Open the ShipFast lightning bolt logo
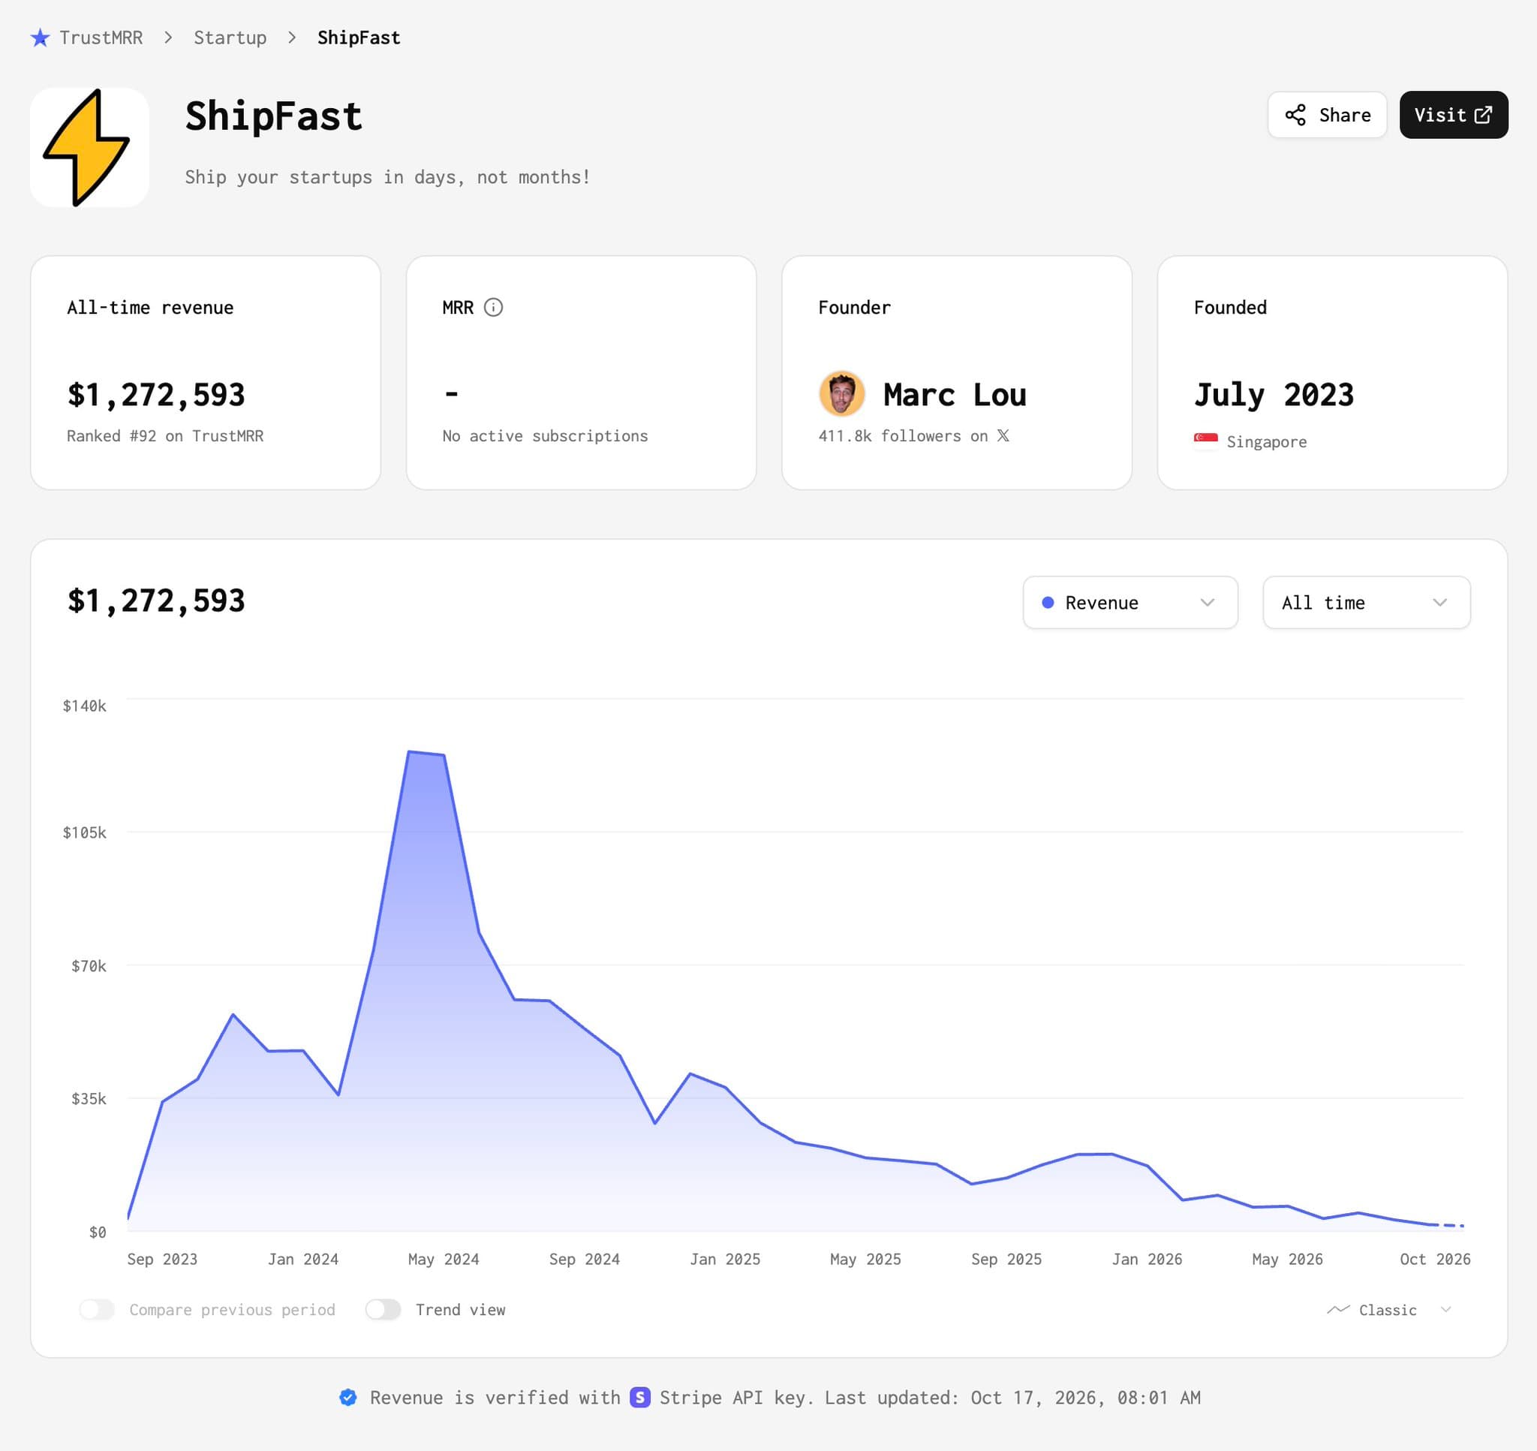 (89, 147)
